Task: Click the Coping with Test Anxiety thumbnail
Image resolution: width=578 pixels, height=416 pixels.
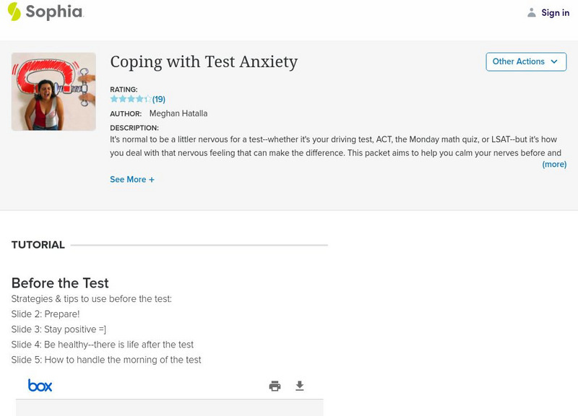Action: 53,92
